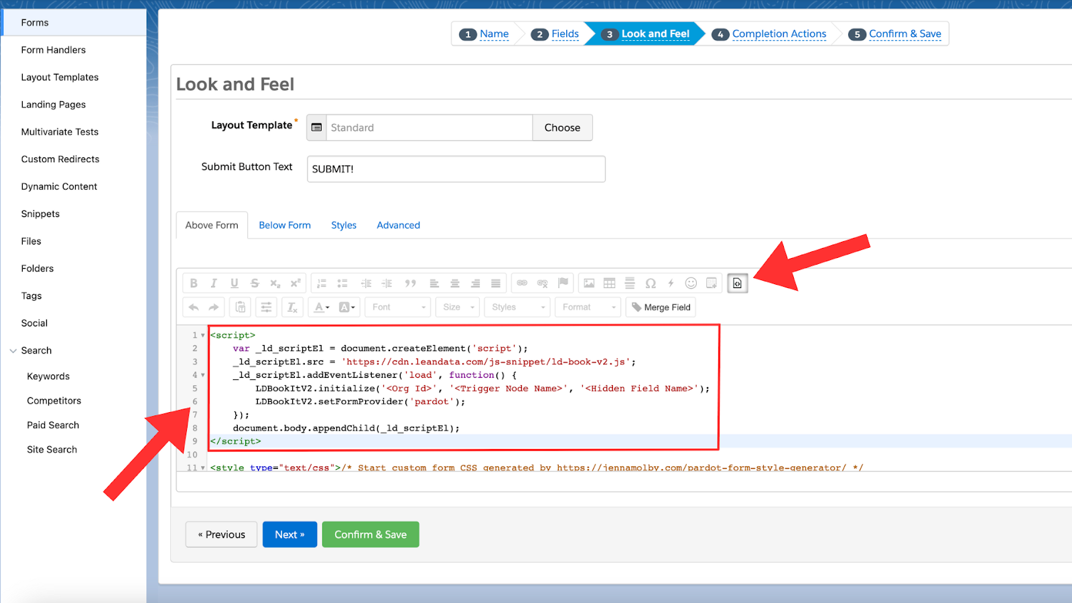Click the Insert Image icon

[x=589, y=283]
